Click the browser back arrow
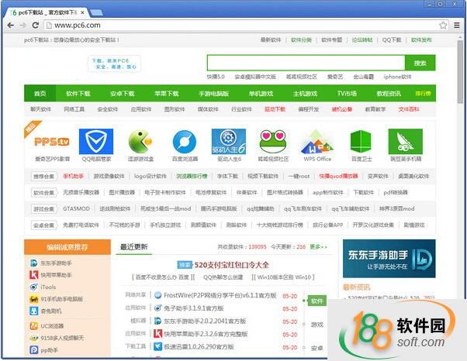This screenshot has height=361, width=467. coord(11,26)
